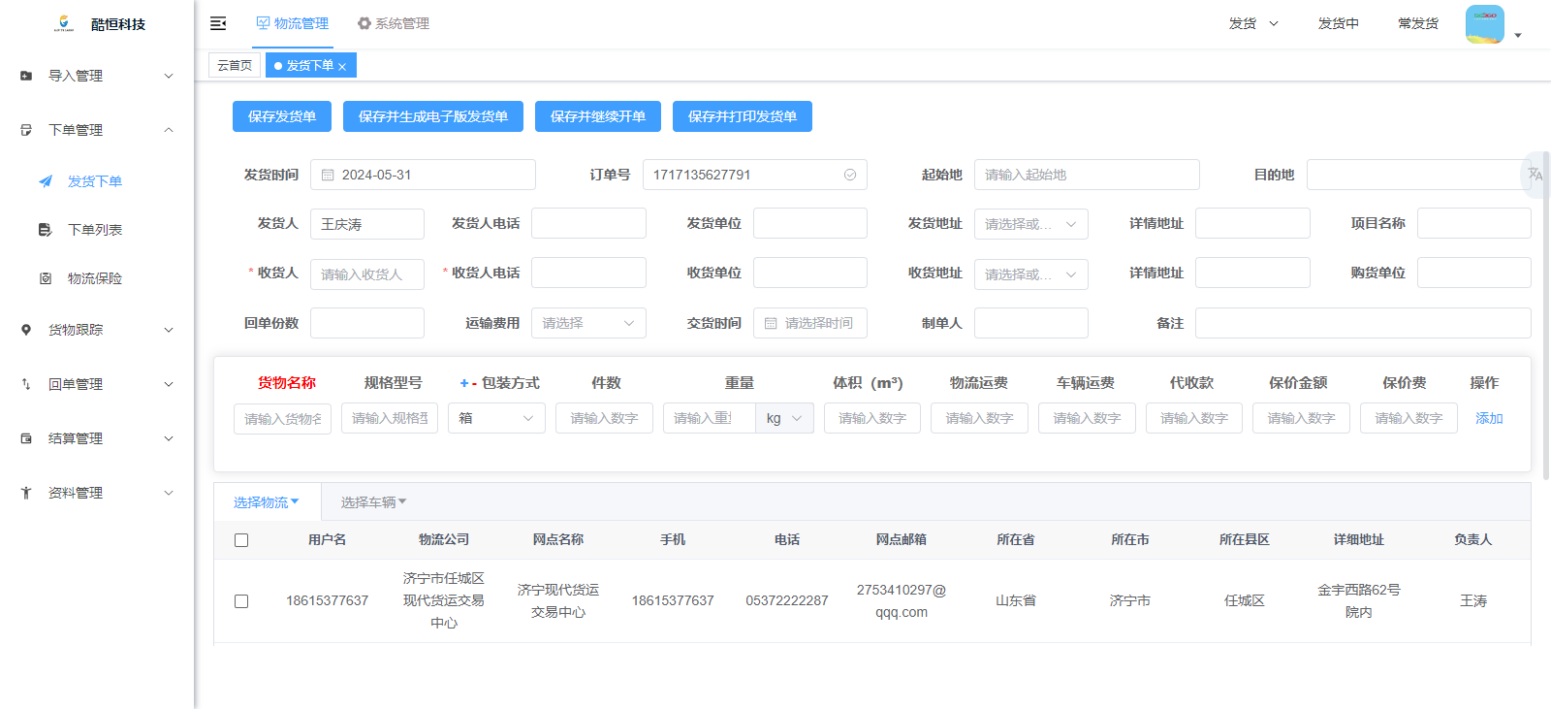Click the 保存并继续开单 button
The image size is (1551, 709).
click(598, 116)
